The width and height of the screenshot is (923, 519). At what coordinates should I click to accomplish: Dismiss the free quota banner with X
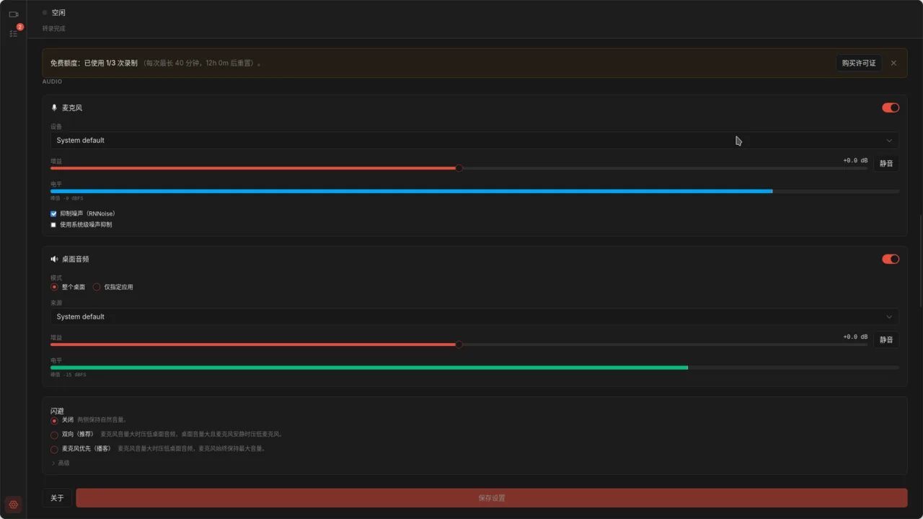(x=893, y=63)
